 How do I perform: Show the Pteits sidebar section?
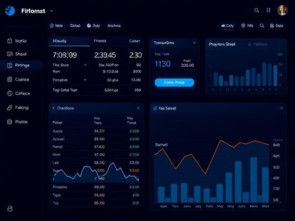(x=17, y=122)
